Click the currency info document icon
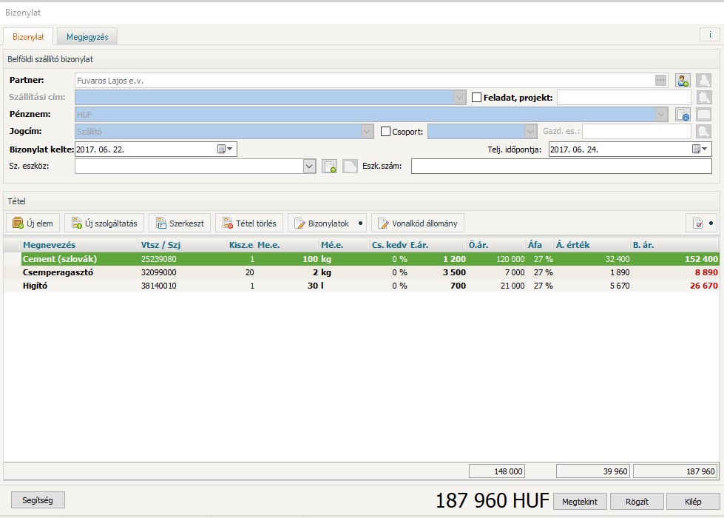The image size is (724, 518). (x=683, y=115)
